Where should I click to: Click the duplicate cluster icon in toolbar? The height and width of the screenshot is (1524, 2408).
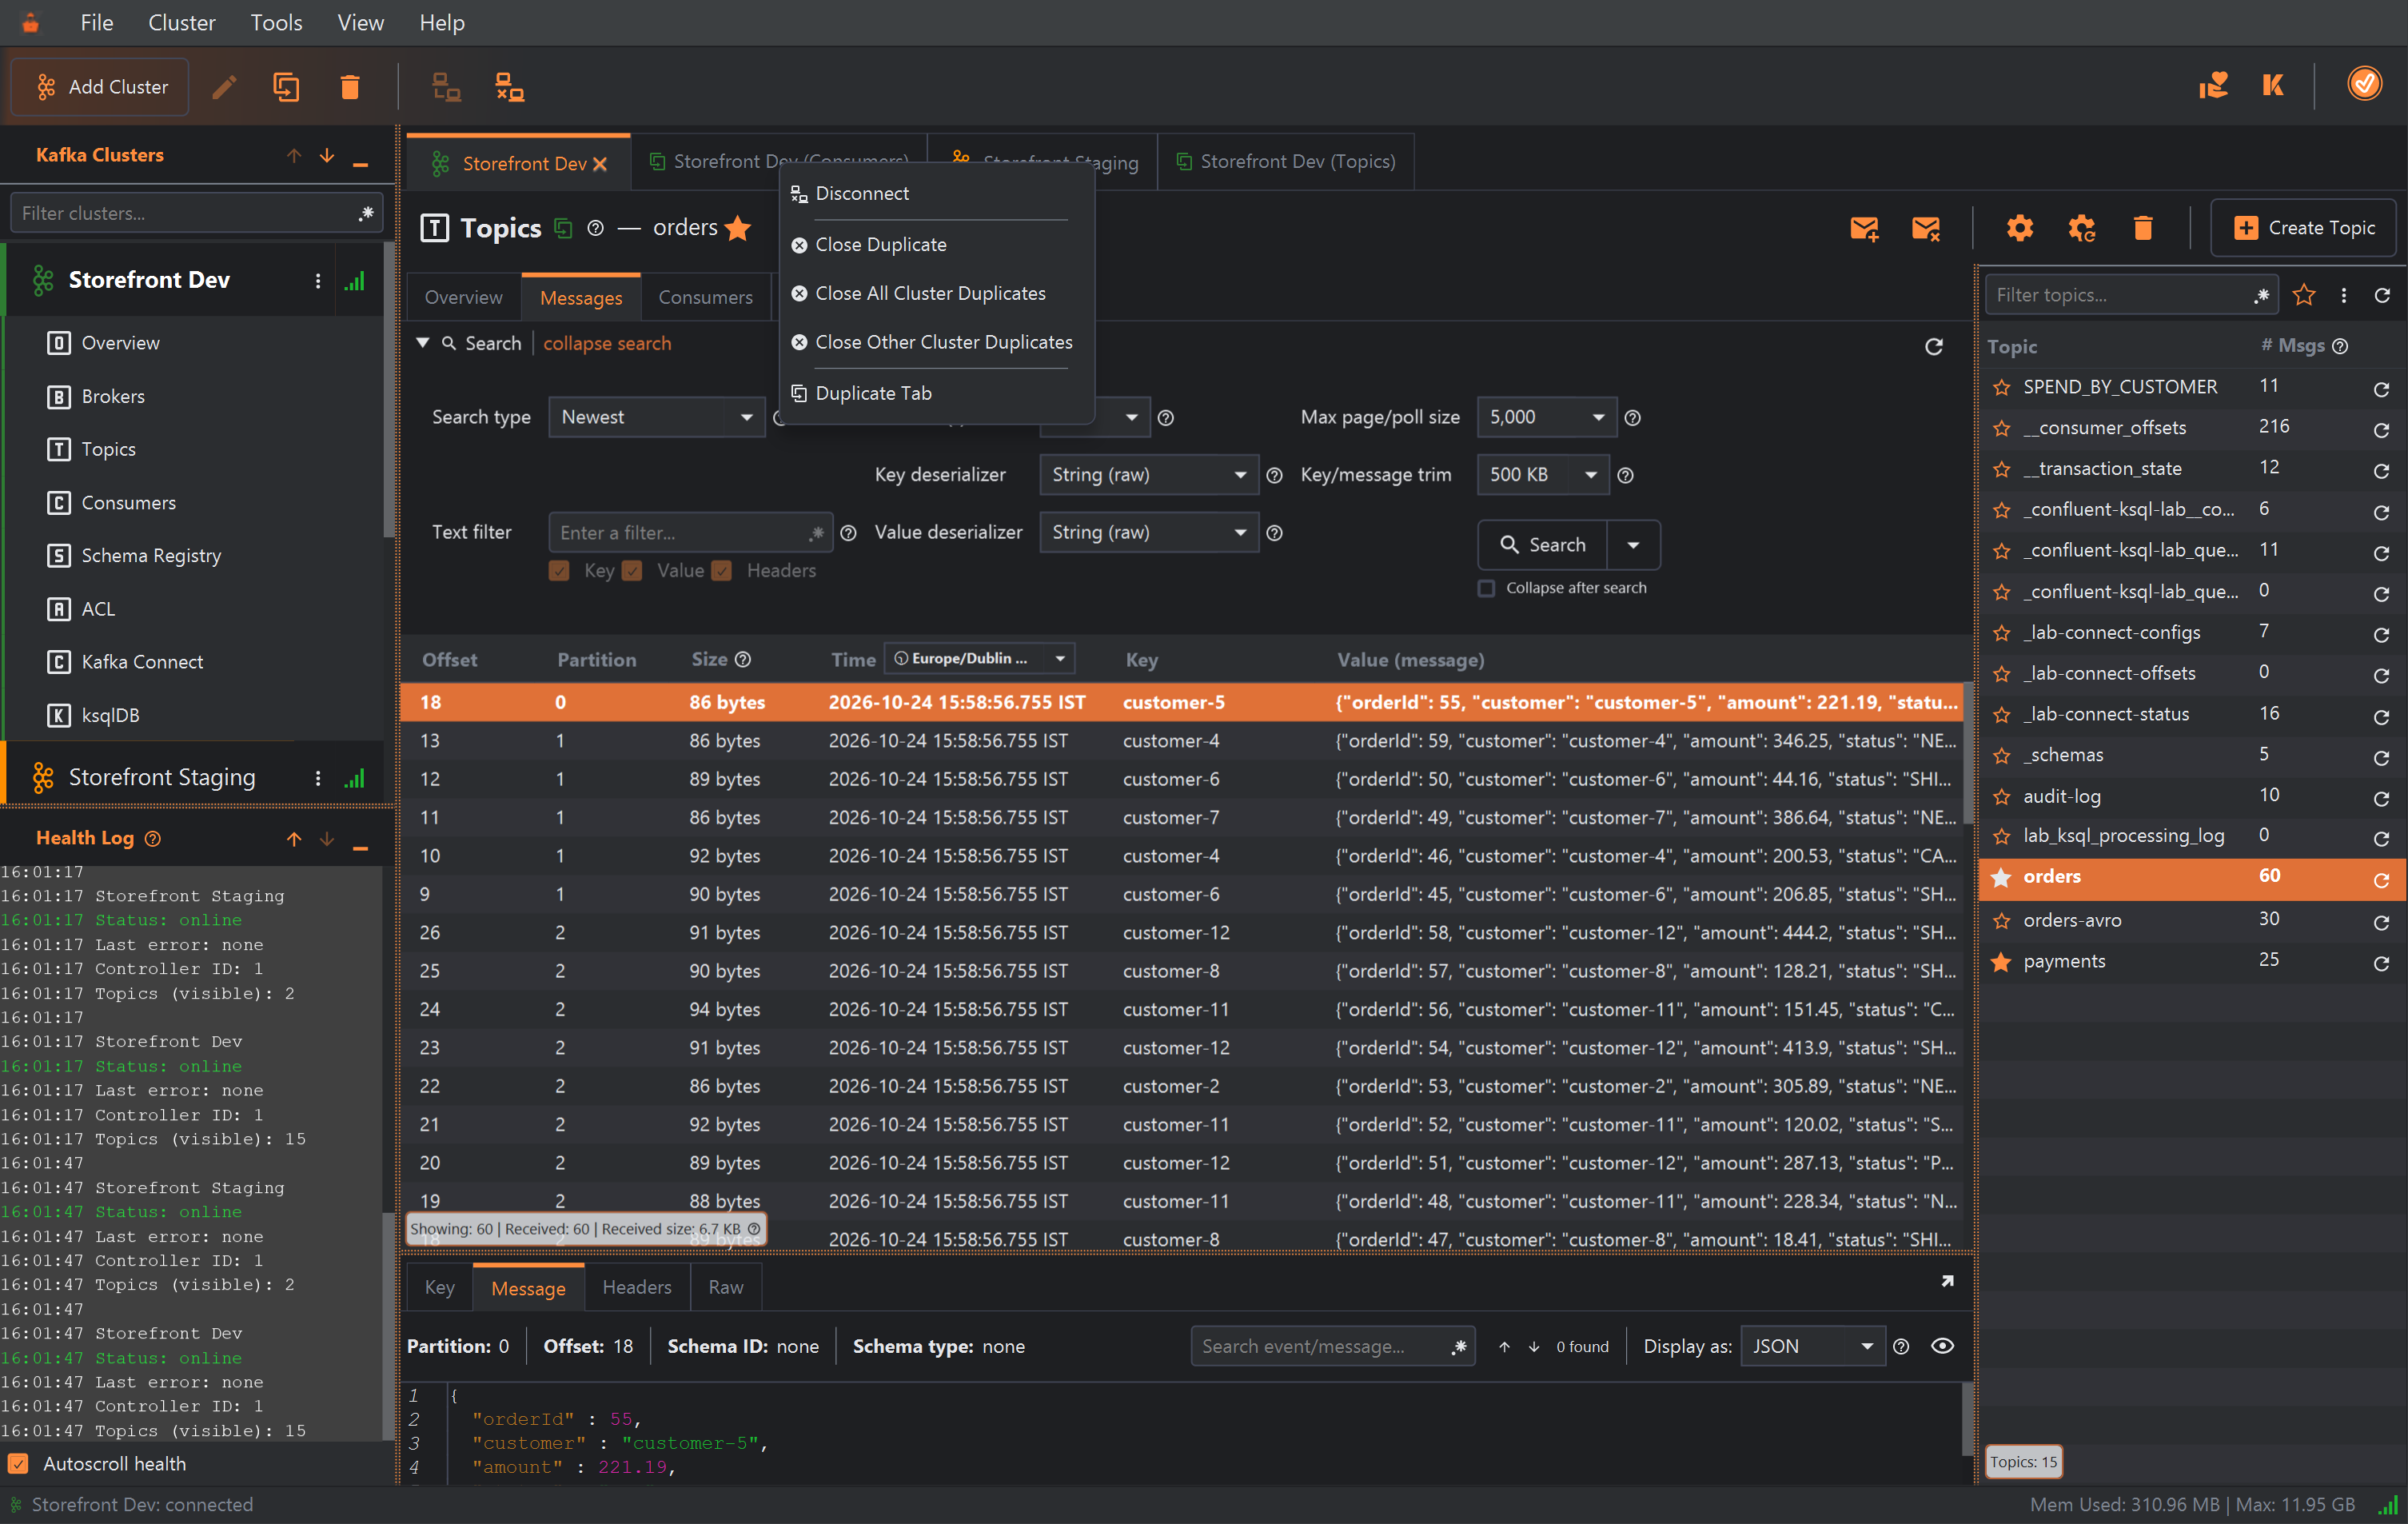287,87
